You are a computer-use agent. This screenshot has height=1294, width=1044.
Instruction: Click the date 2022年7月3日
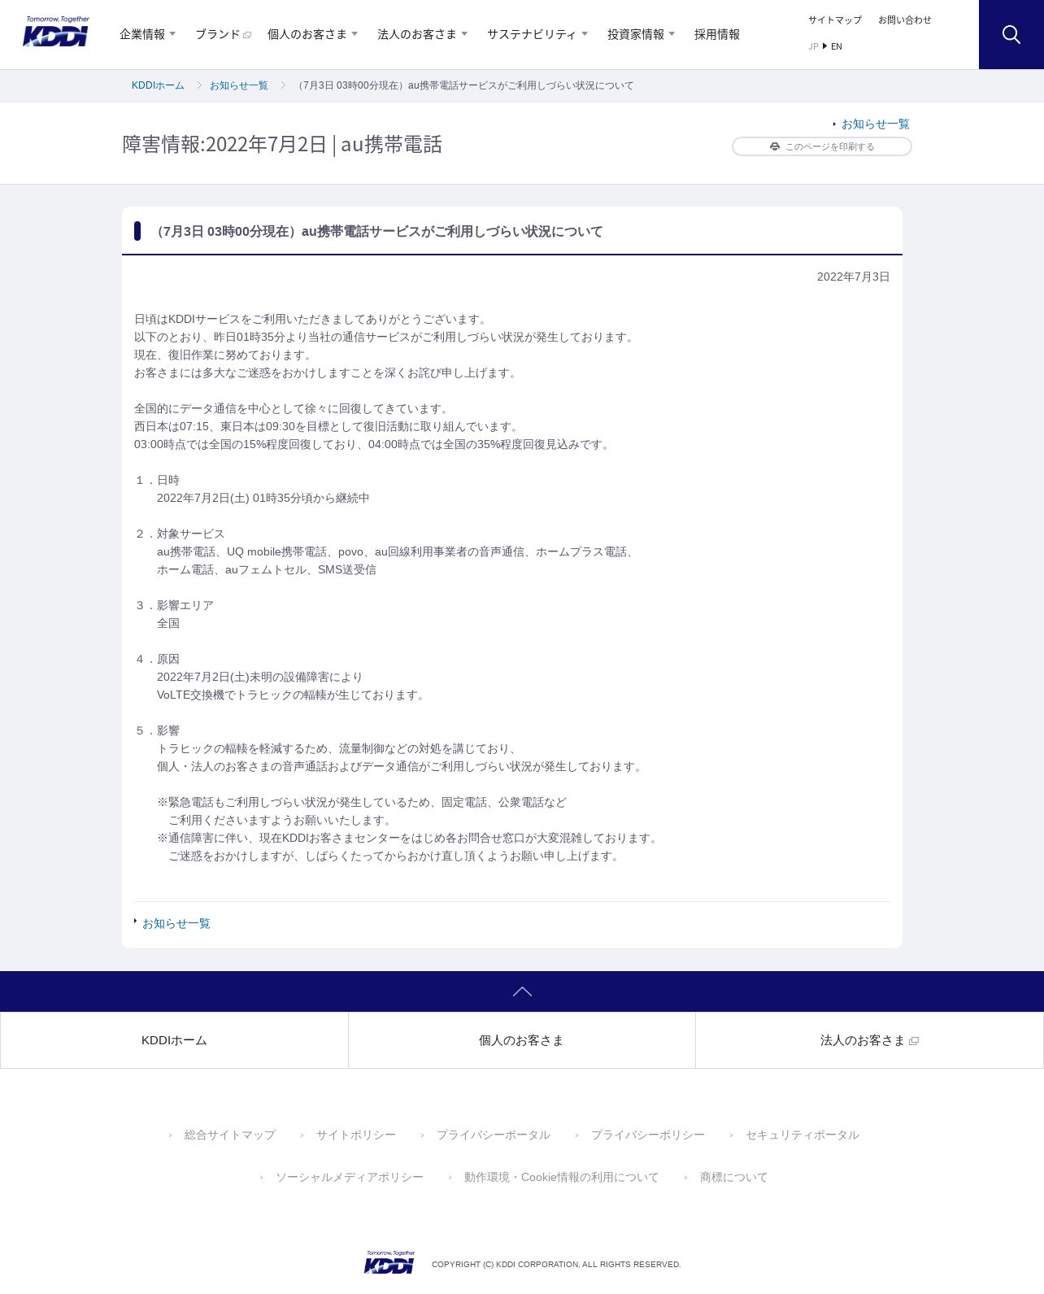(854, 277)
